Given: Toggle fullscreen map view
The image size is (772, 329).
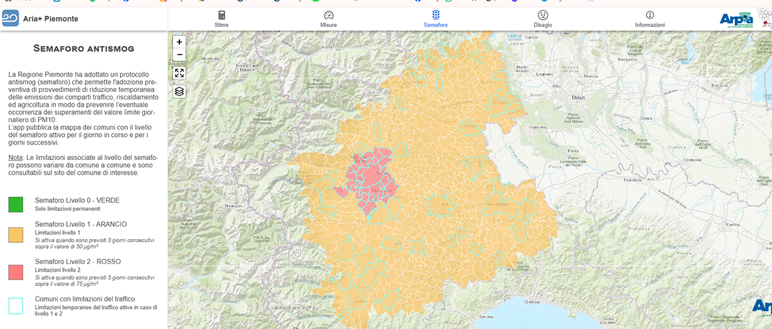Looking at the screenshot, I should [x=179, y=73].
